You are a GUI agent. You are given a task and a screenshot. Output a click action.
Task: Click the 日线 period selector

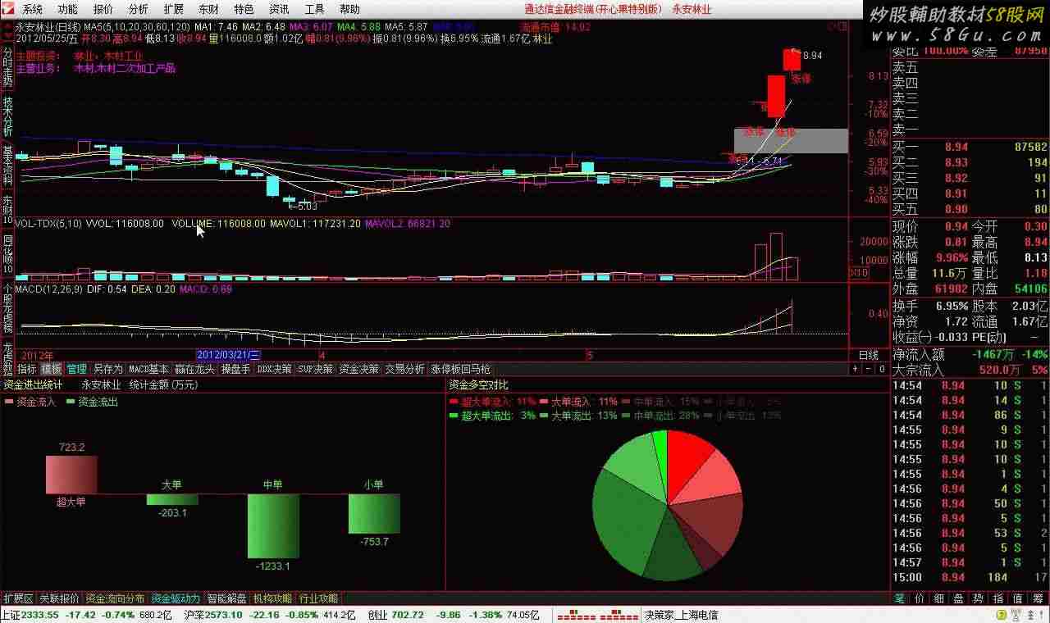869,355
